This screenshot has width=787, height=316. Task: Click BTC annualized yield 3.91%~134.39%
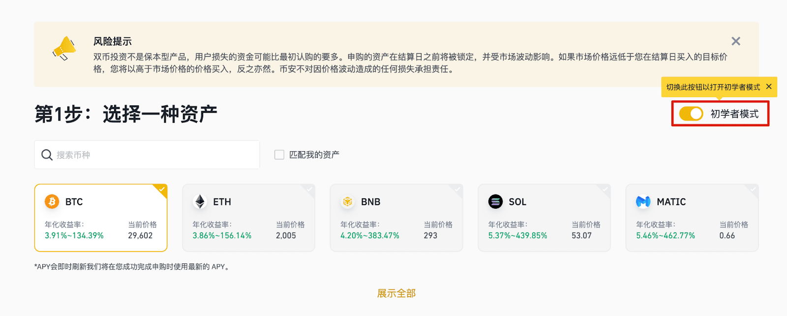tap(74, 236)
